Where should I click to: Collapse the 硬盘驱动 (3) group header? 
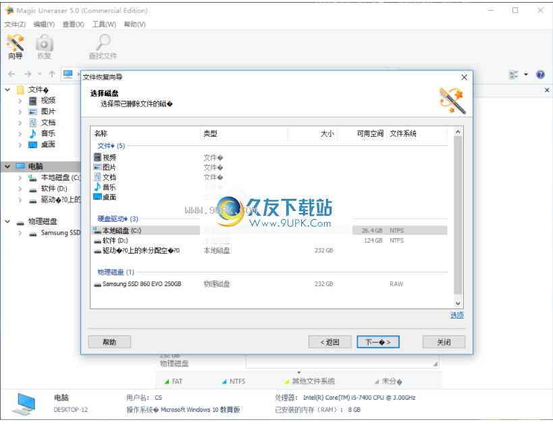[x=117, y=219]
